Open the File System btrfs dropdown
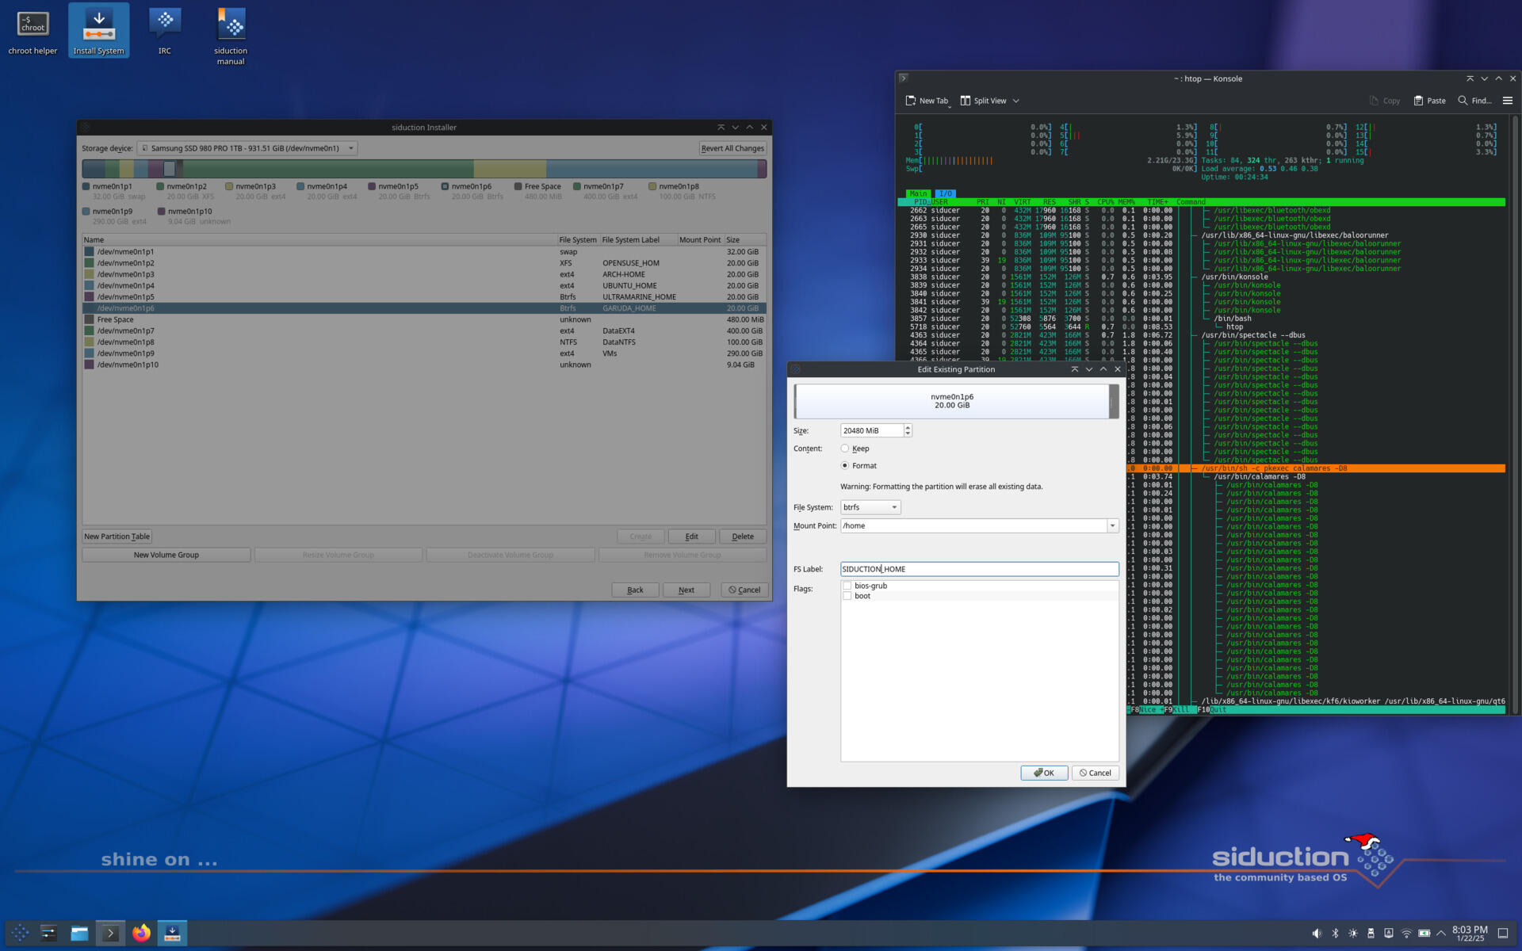Image resolution: width=1522 pixels, height=951 pixels. point(870,507)
